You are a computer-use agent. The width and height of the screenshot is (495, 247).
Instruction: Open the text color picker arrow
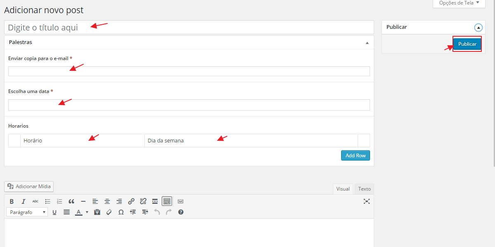[x=87, y=212]
